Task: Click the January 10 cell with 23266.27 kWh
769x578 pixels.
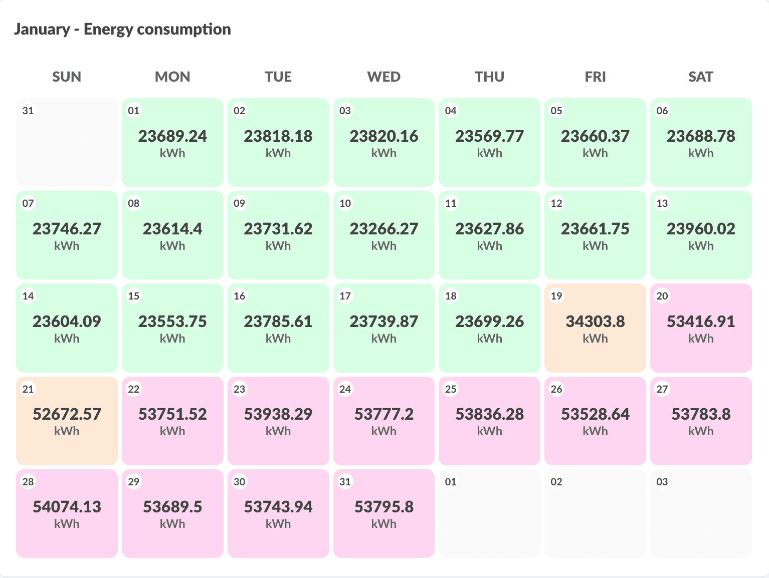Action: click(384, 235)
